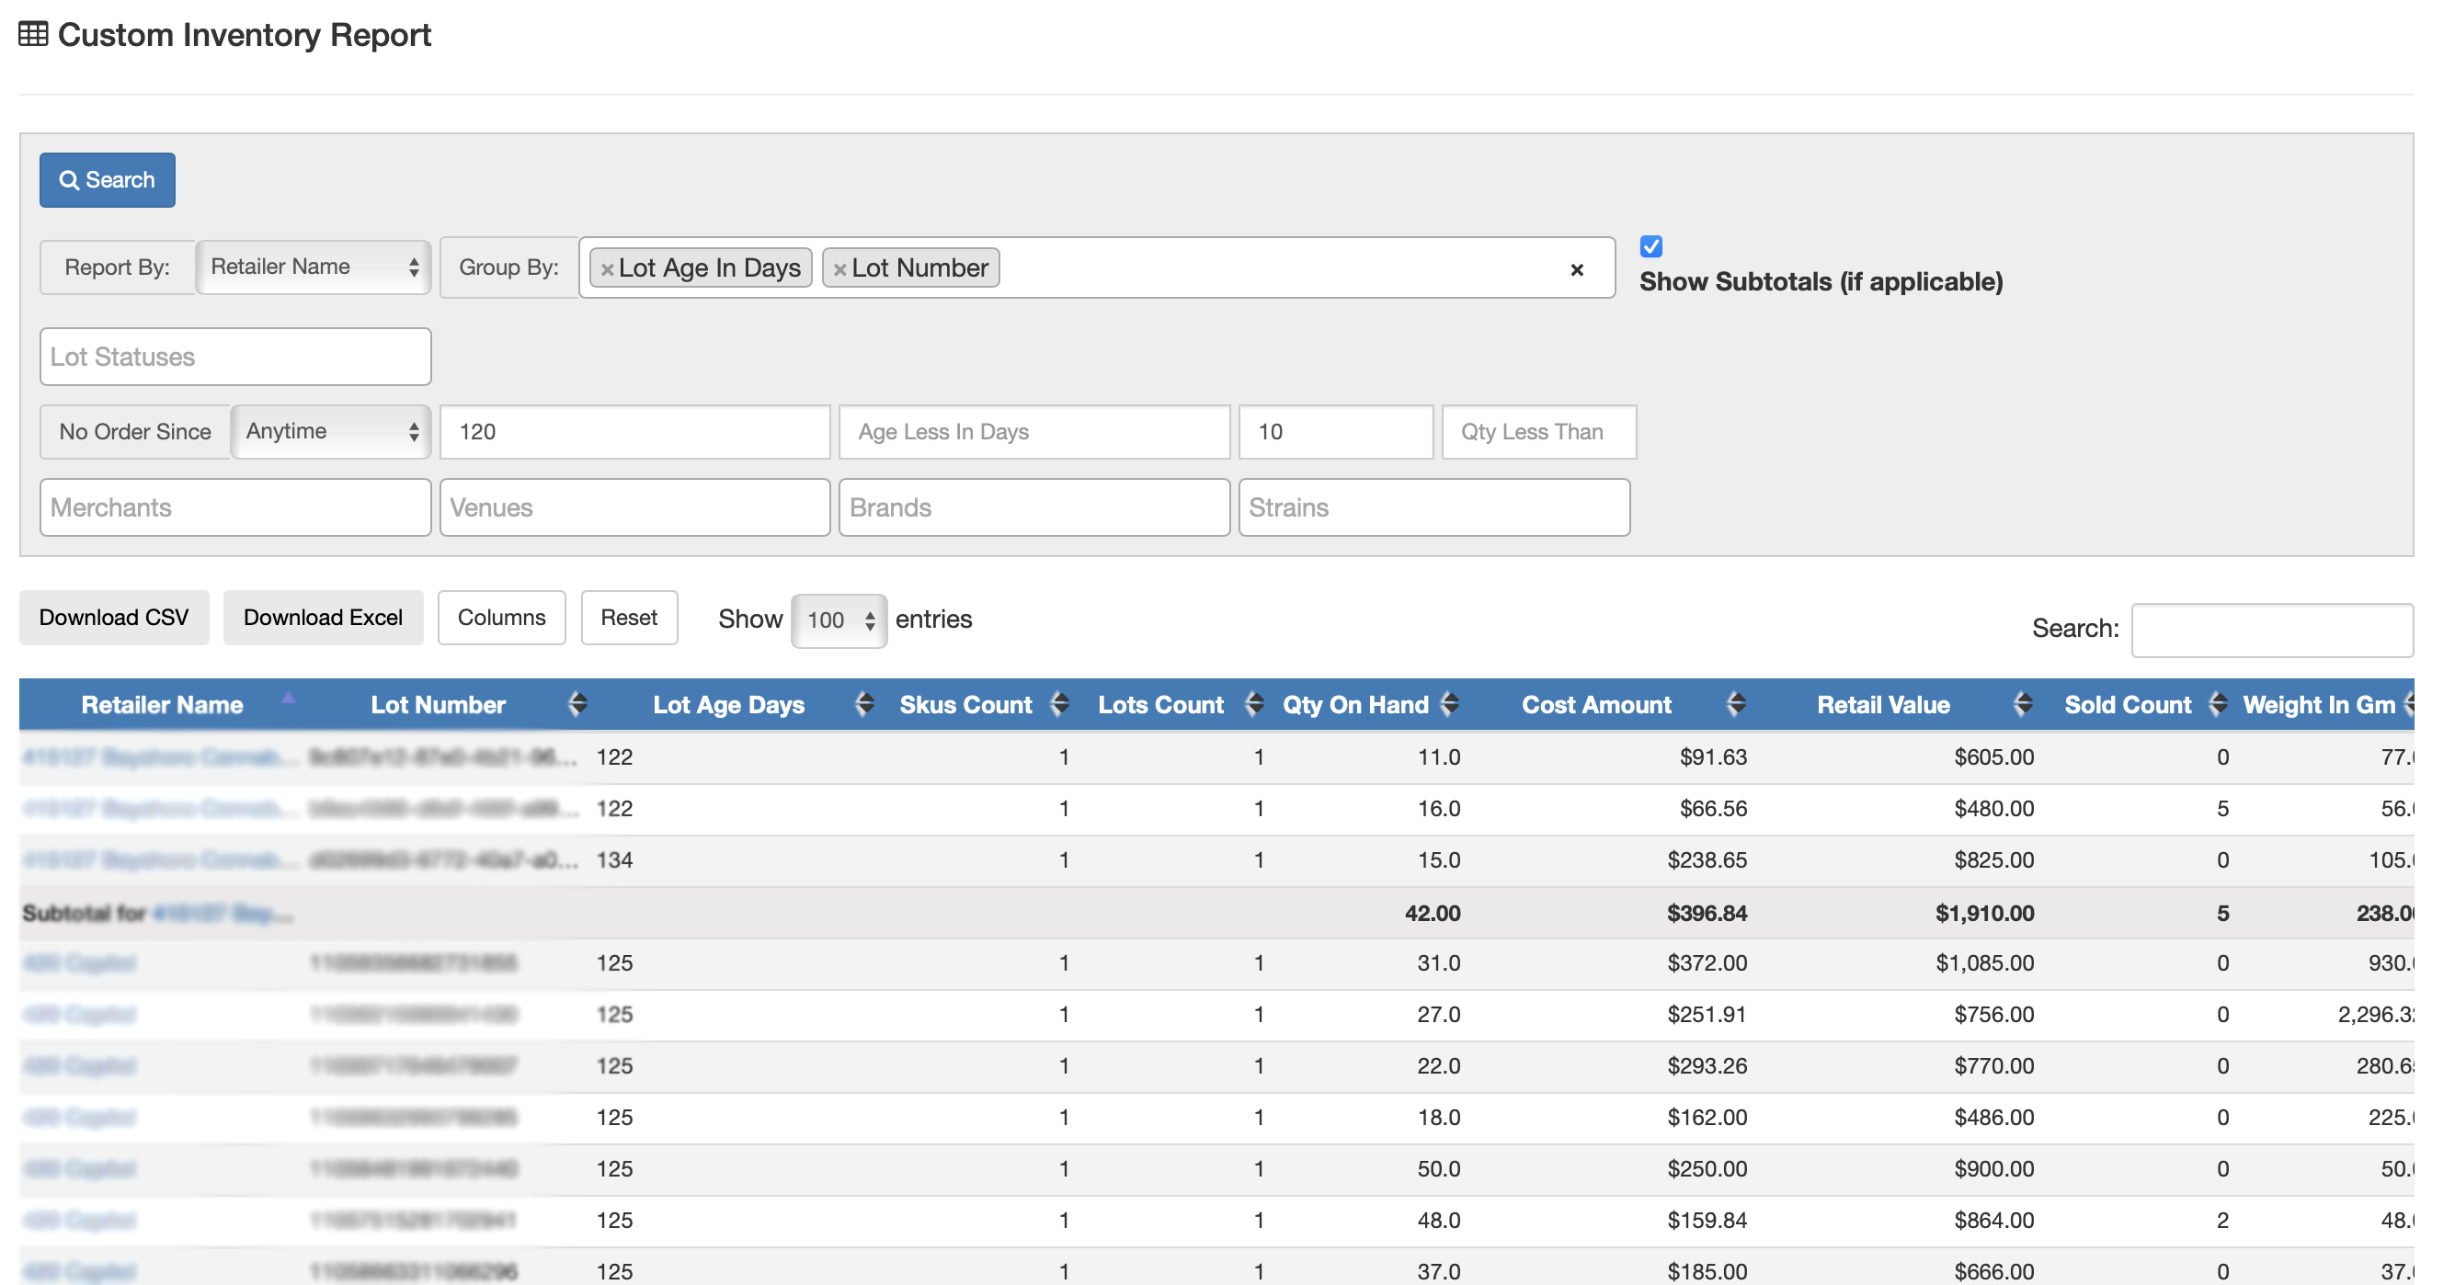This screenshot has width=2455, height=1285.
Task: Sort by Lot Number column arrows
Action: pos(577,704)
